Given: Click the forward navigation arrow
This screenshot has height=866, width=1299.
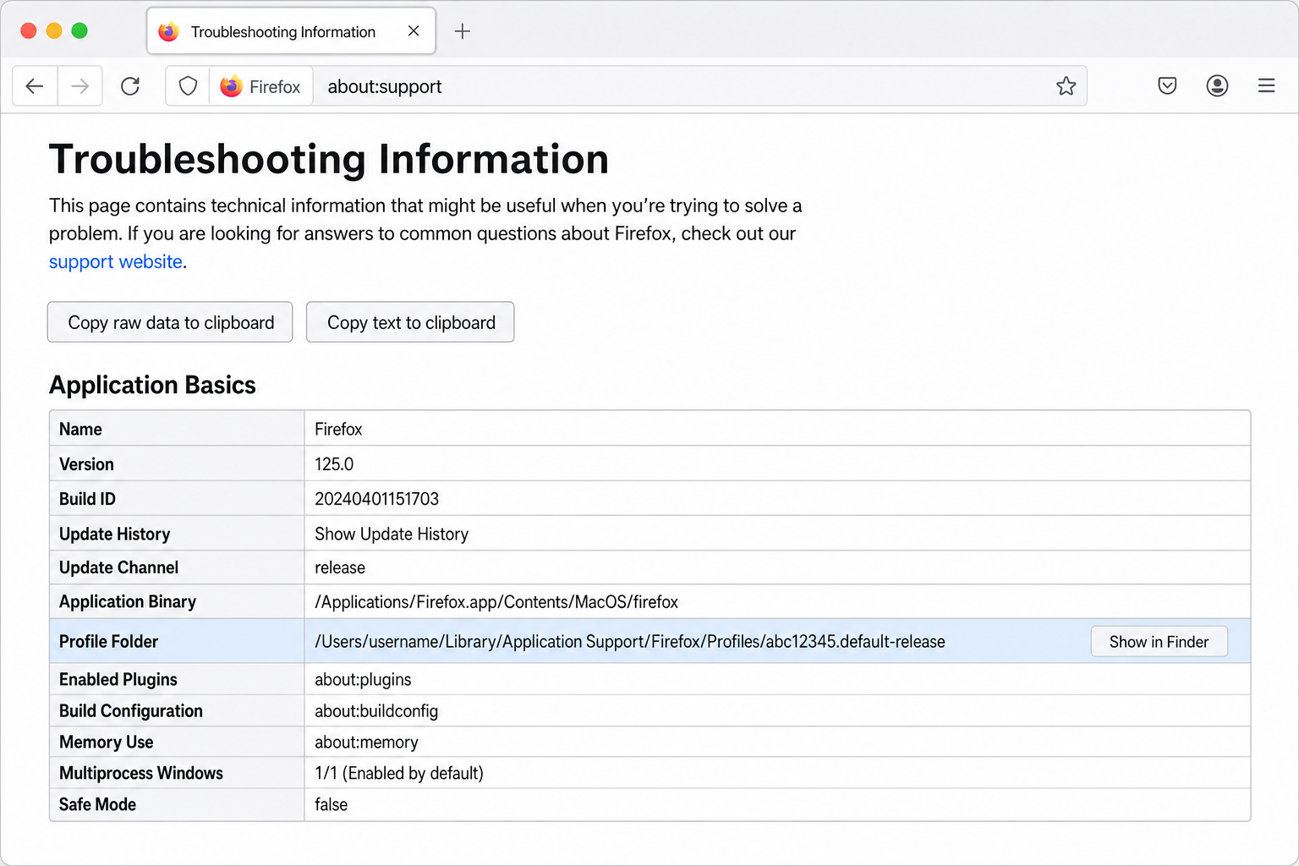Looking at the screenshot, I should pos(80,86).
